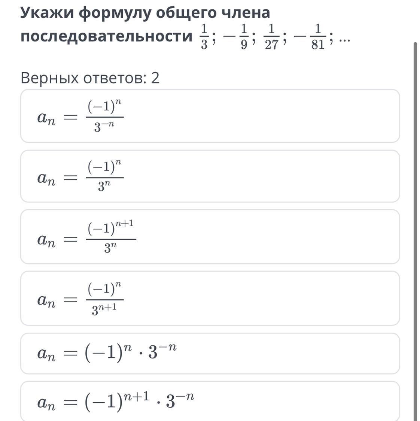This screenshot has width=420, height=421.
Task: Choose product answer (−1)^n · 3^(−n)
Action: (x=210, y=354)
